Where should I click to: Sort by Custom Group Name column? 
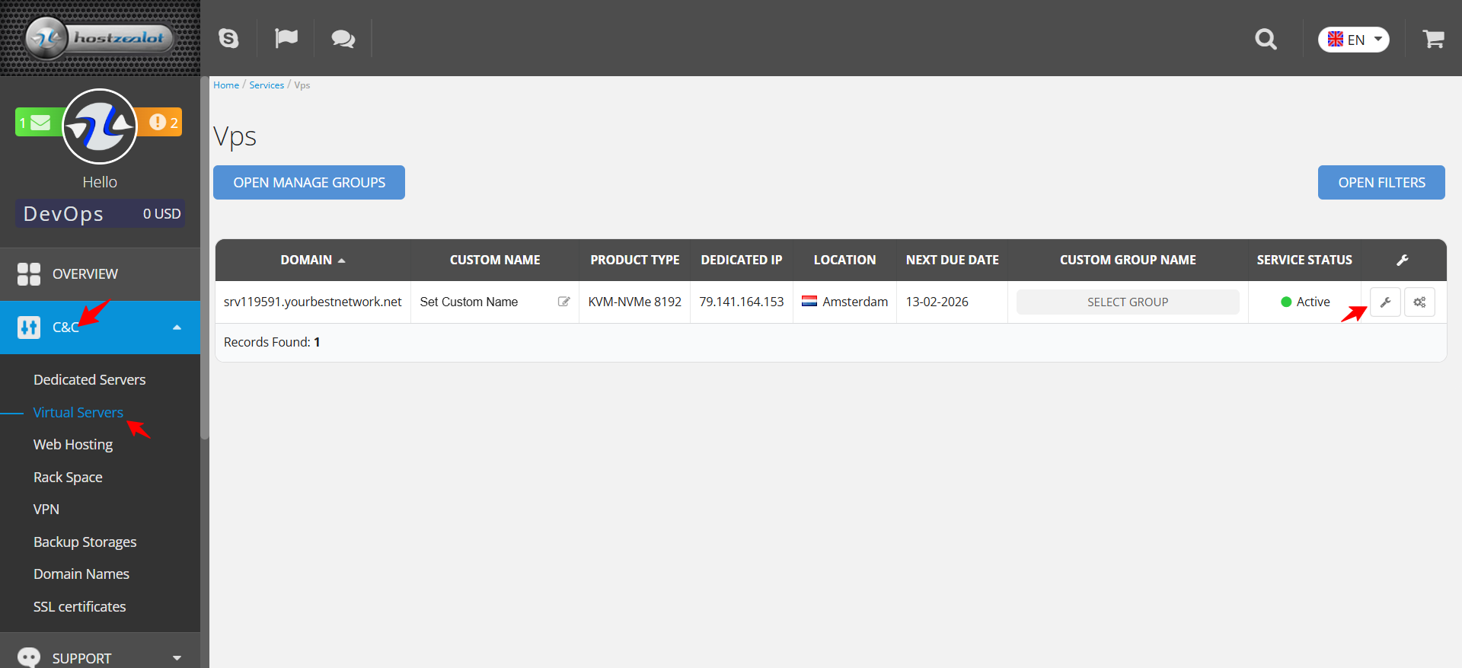[x=1128, y=260]
